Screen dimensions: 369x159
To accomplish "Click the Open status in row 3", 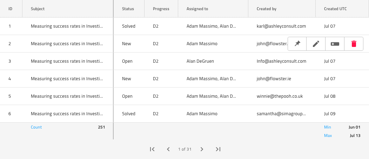I will [x=127, y=61].
